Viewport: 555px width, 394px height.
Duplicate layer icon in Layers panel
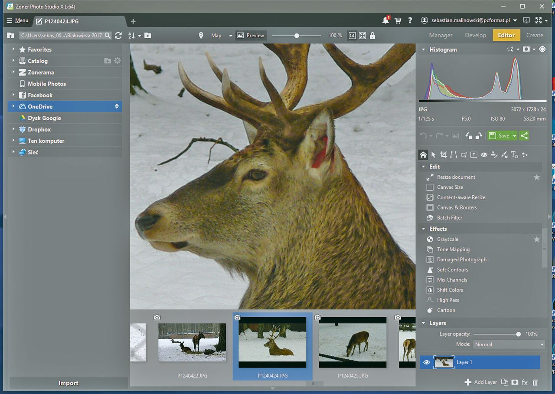tap(504, 382)
